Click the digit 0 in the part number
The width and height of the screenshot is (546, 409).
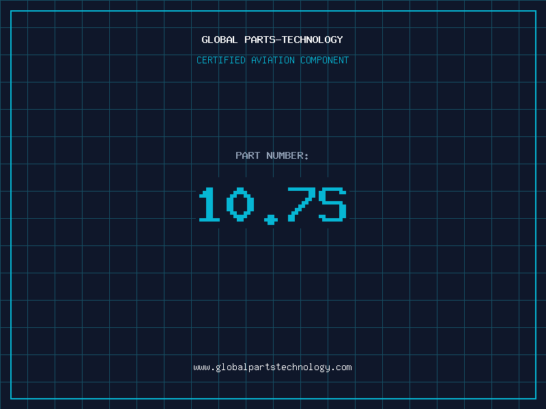point(240,204)
